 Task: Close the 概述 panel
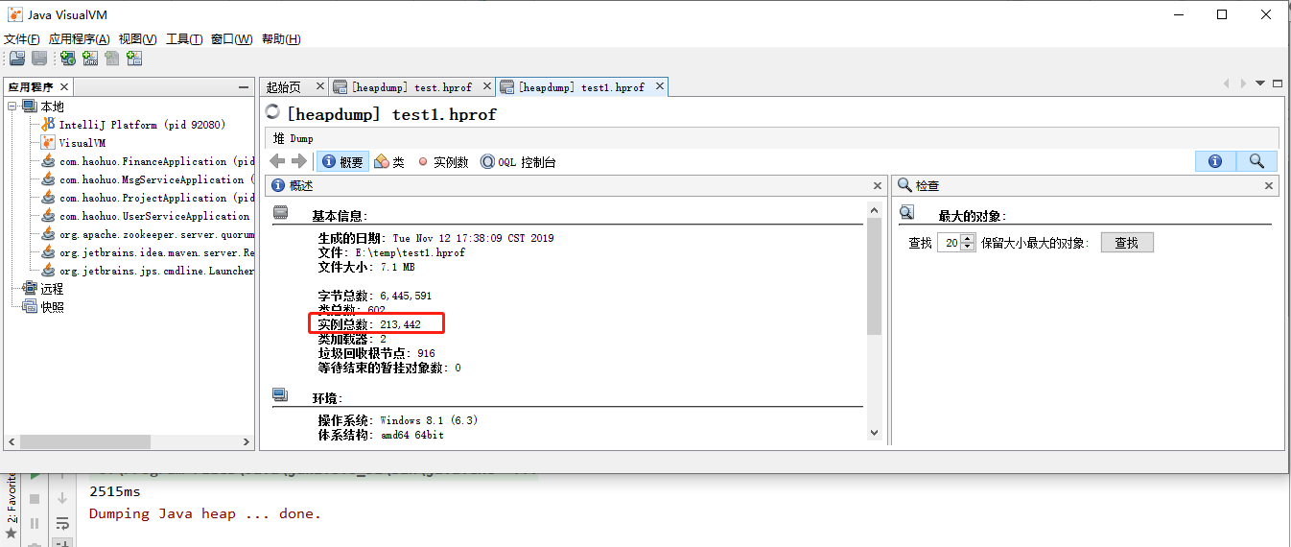click(878, 186)
